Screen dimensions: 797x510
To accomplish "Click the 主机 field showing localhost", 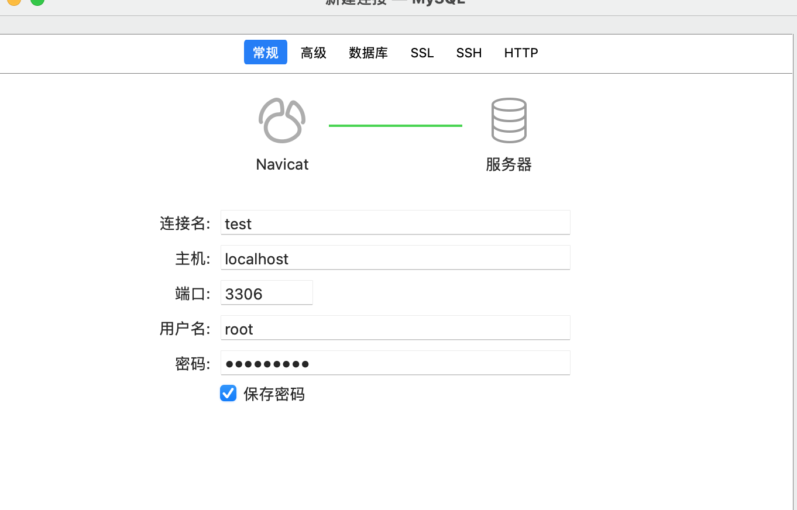I will (x=395, y=258).
